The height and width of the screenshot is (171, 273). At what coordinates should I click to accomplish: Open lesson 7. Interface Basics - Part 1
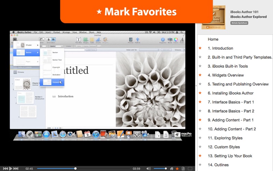pos(231,102)
